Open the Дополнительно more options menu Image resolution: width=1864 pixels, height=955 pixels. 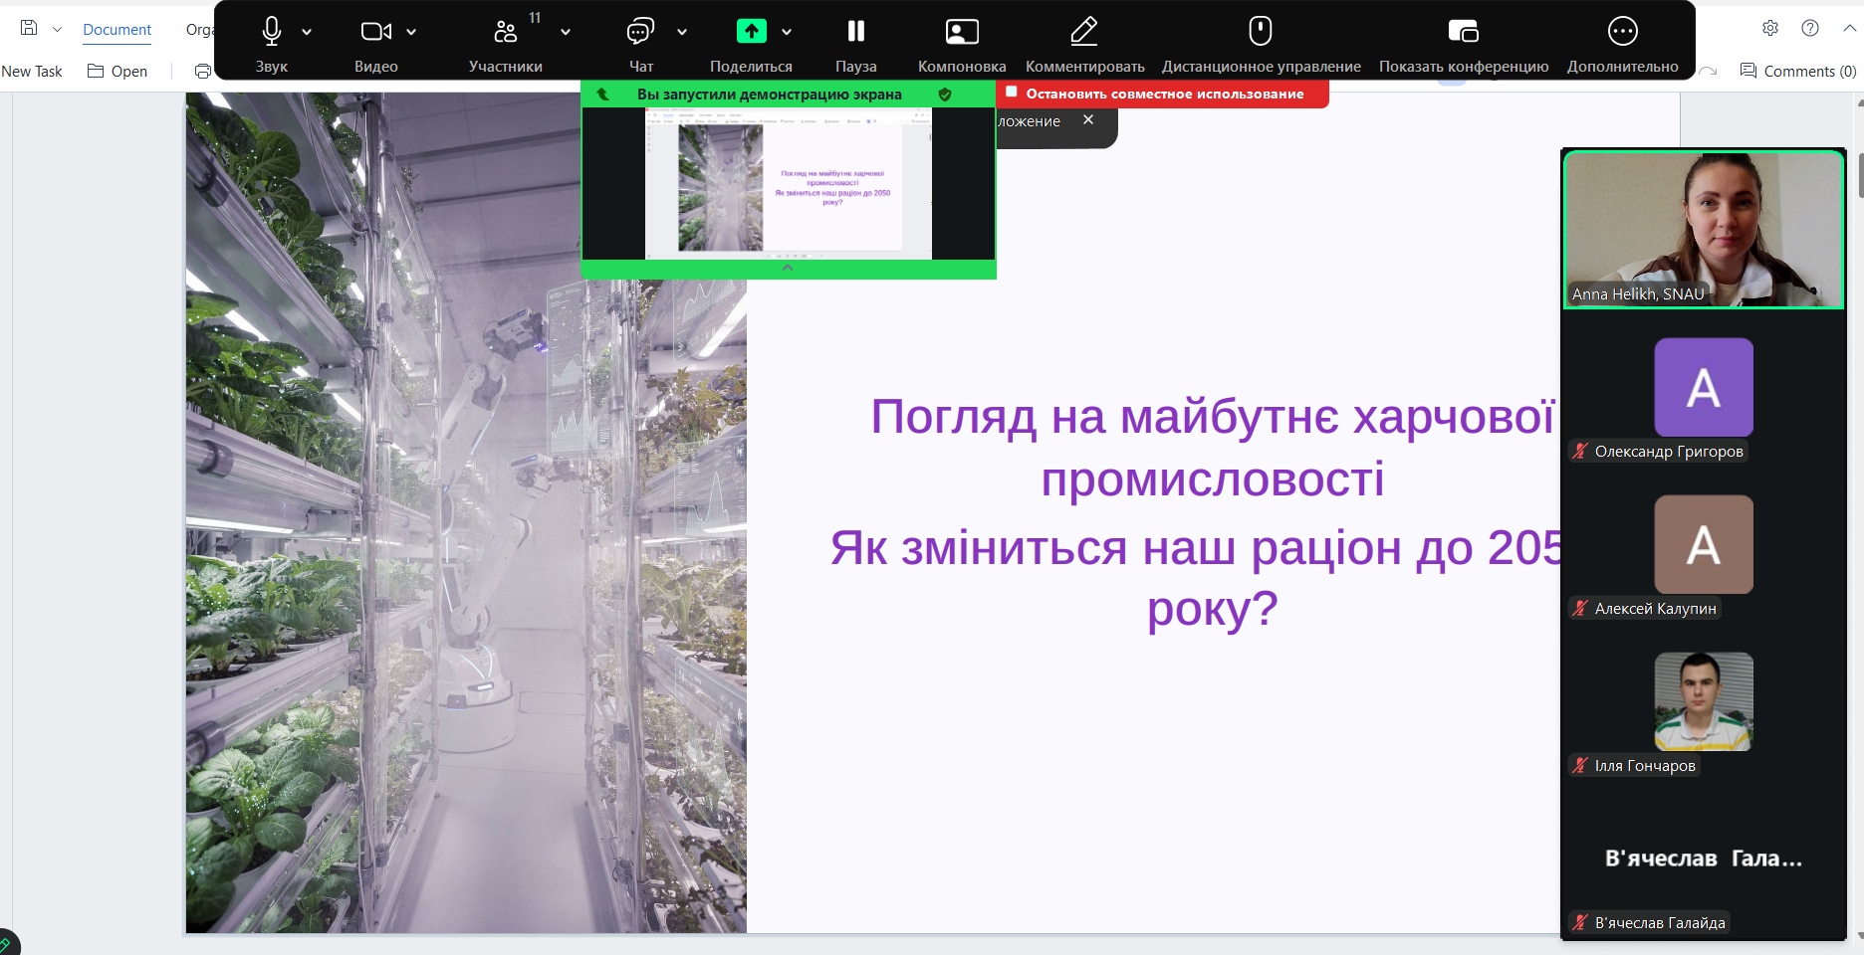tap(1622, 32)
